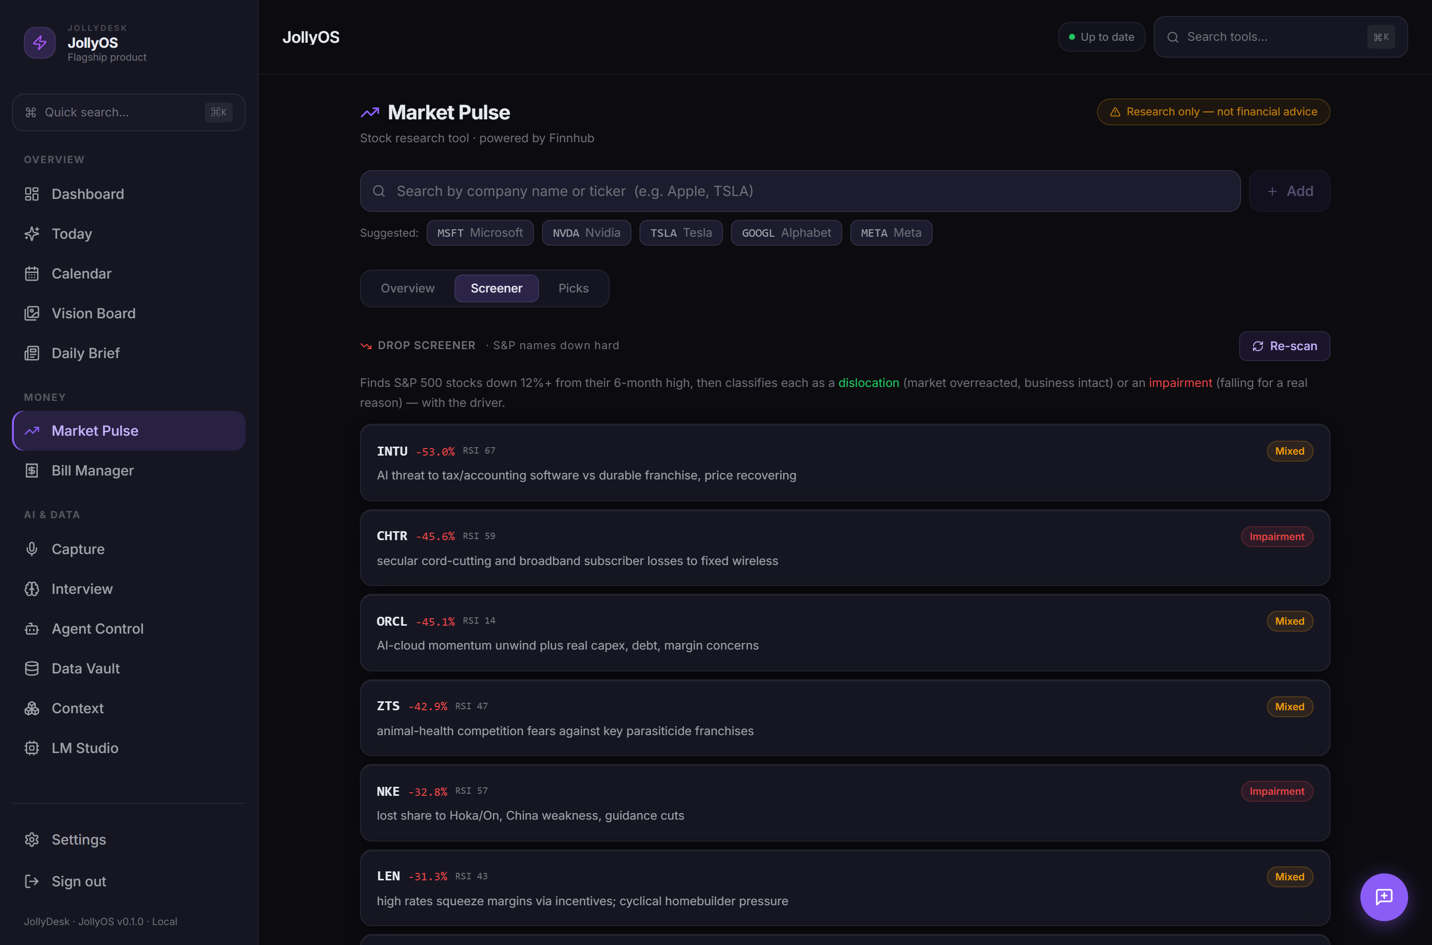Viewport: 1432px width, 945px height.
Task: Click the Mixed badge on ORCL row
Action: coord(1289,621)
